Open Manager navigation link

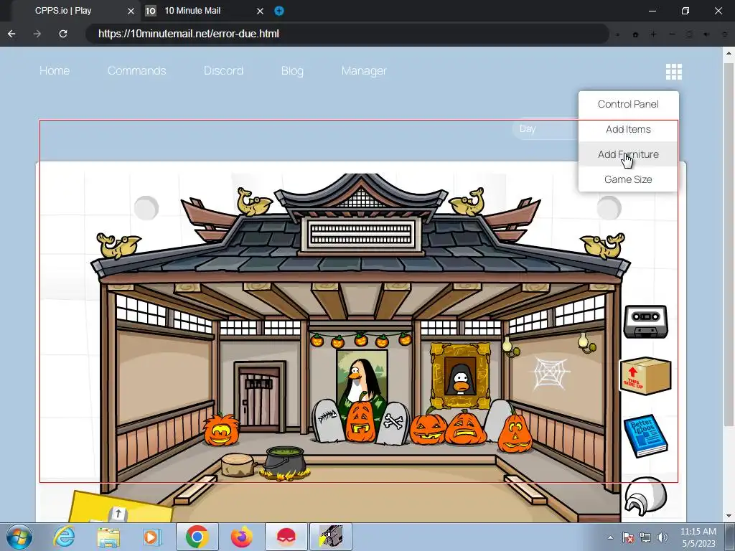(364, 71)
